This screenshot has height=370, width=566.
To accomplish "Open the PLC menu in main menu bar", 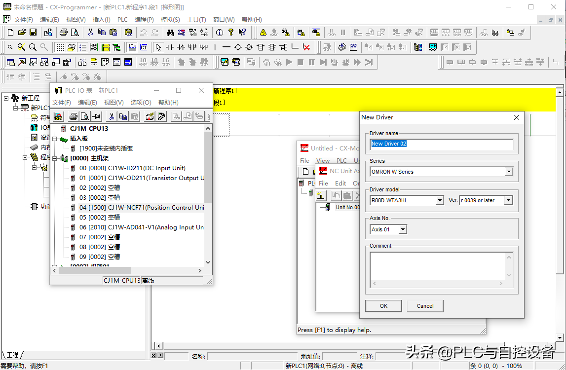I will click(122, 20).
